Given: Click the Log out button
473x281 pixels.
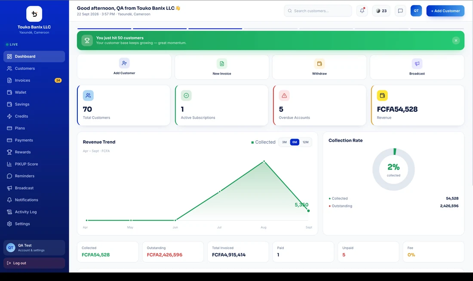Looking at the screenshot, I should (34, 263).
